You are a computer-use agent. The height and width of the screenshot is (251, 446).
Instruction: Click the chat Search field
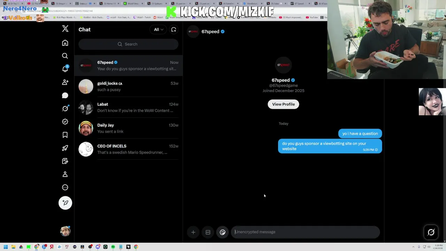pyautogui.click(x=128, y=44)
